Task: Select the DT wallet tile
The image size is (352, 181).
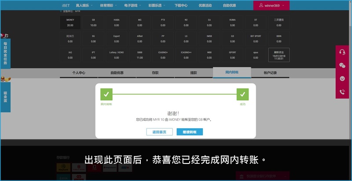Action: (256, 22)
